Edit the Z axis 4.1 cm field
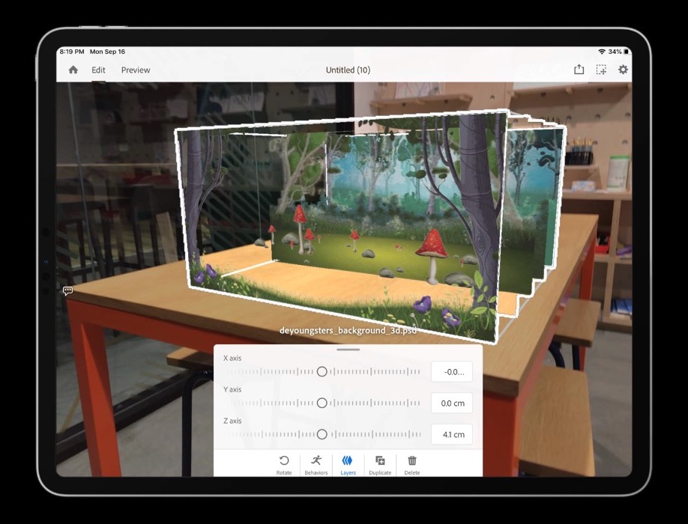Screen dimensions: 688x524 click(452, 434)
